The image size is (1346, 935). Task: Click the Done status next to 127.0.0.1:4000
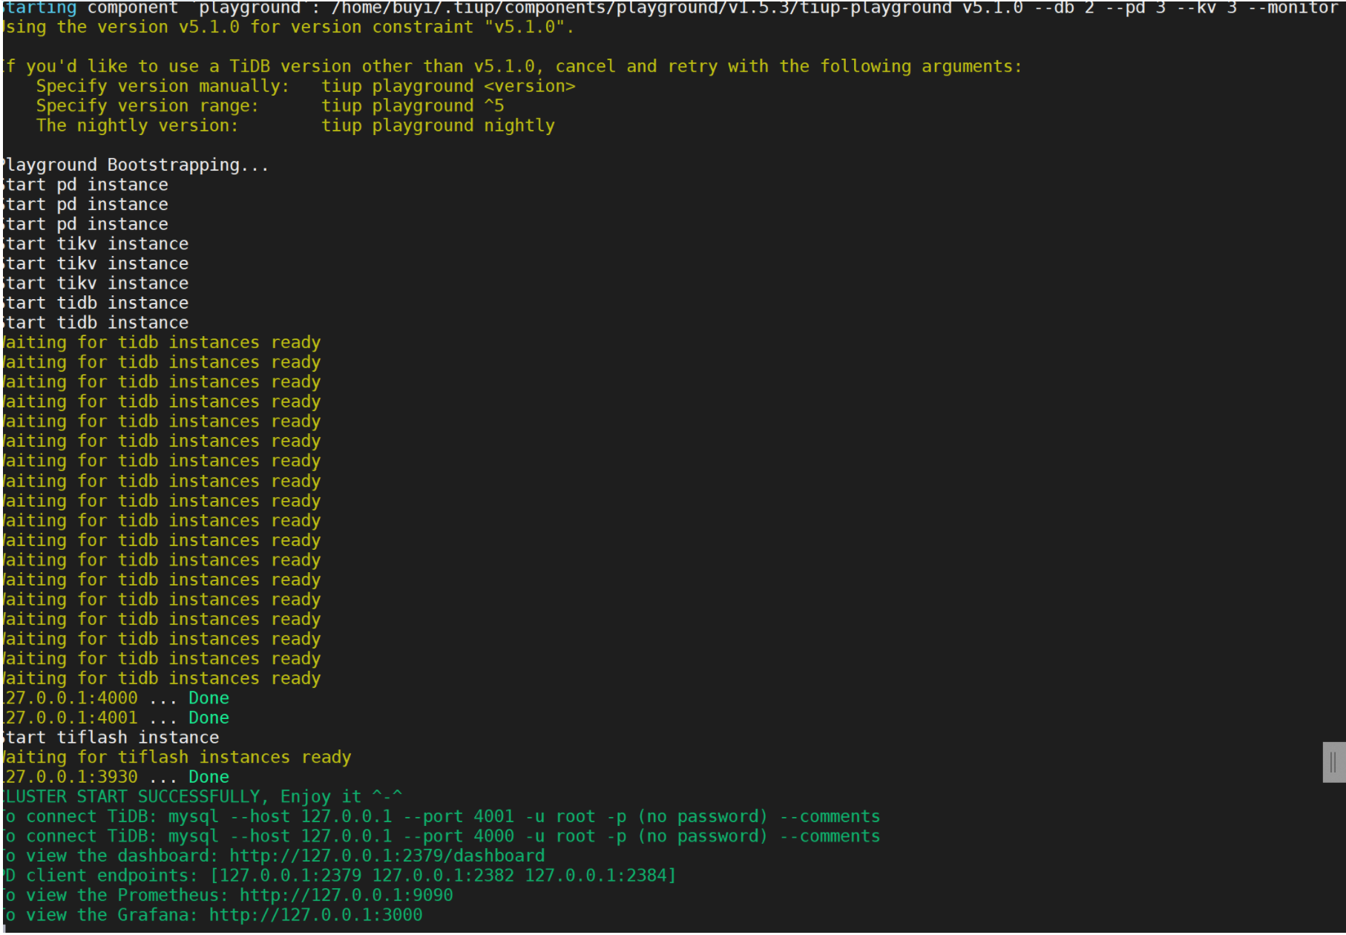209,698
